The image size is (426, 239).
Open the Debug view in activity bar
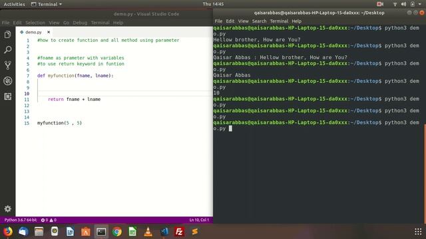tap(7, 81)
